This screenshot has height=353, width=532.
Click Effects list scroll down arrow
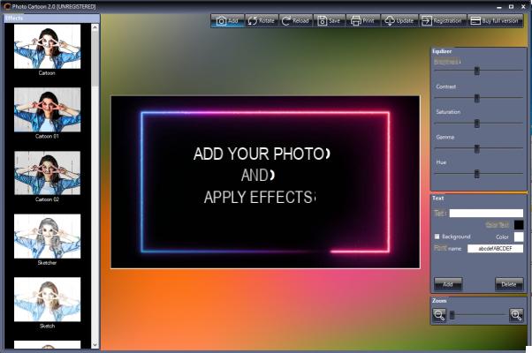pyautogui.click(x=95, y=345)
